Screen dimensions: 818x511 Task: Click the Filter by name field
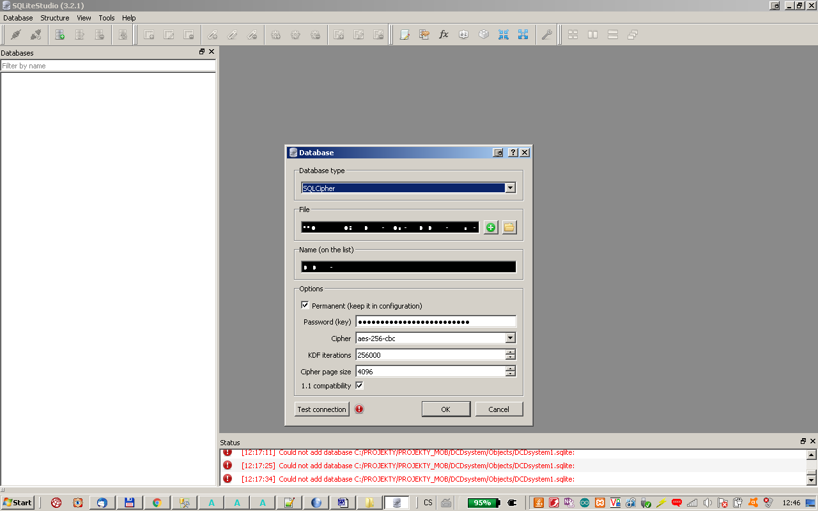[x=108, y=66]
